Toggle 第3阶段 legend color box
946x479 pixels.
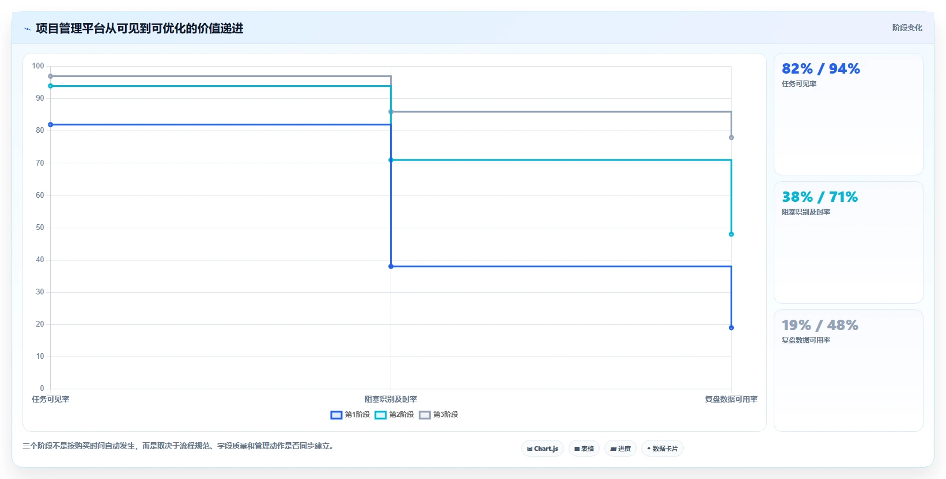[425, 415]
